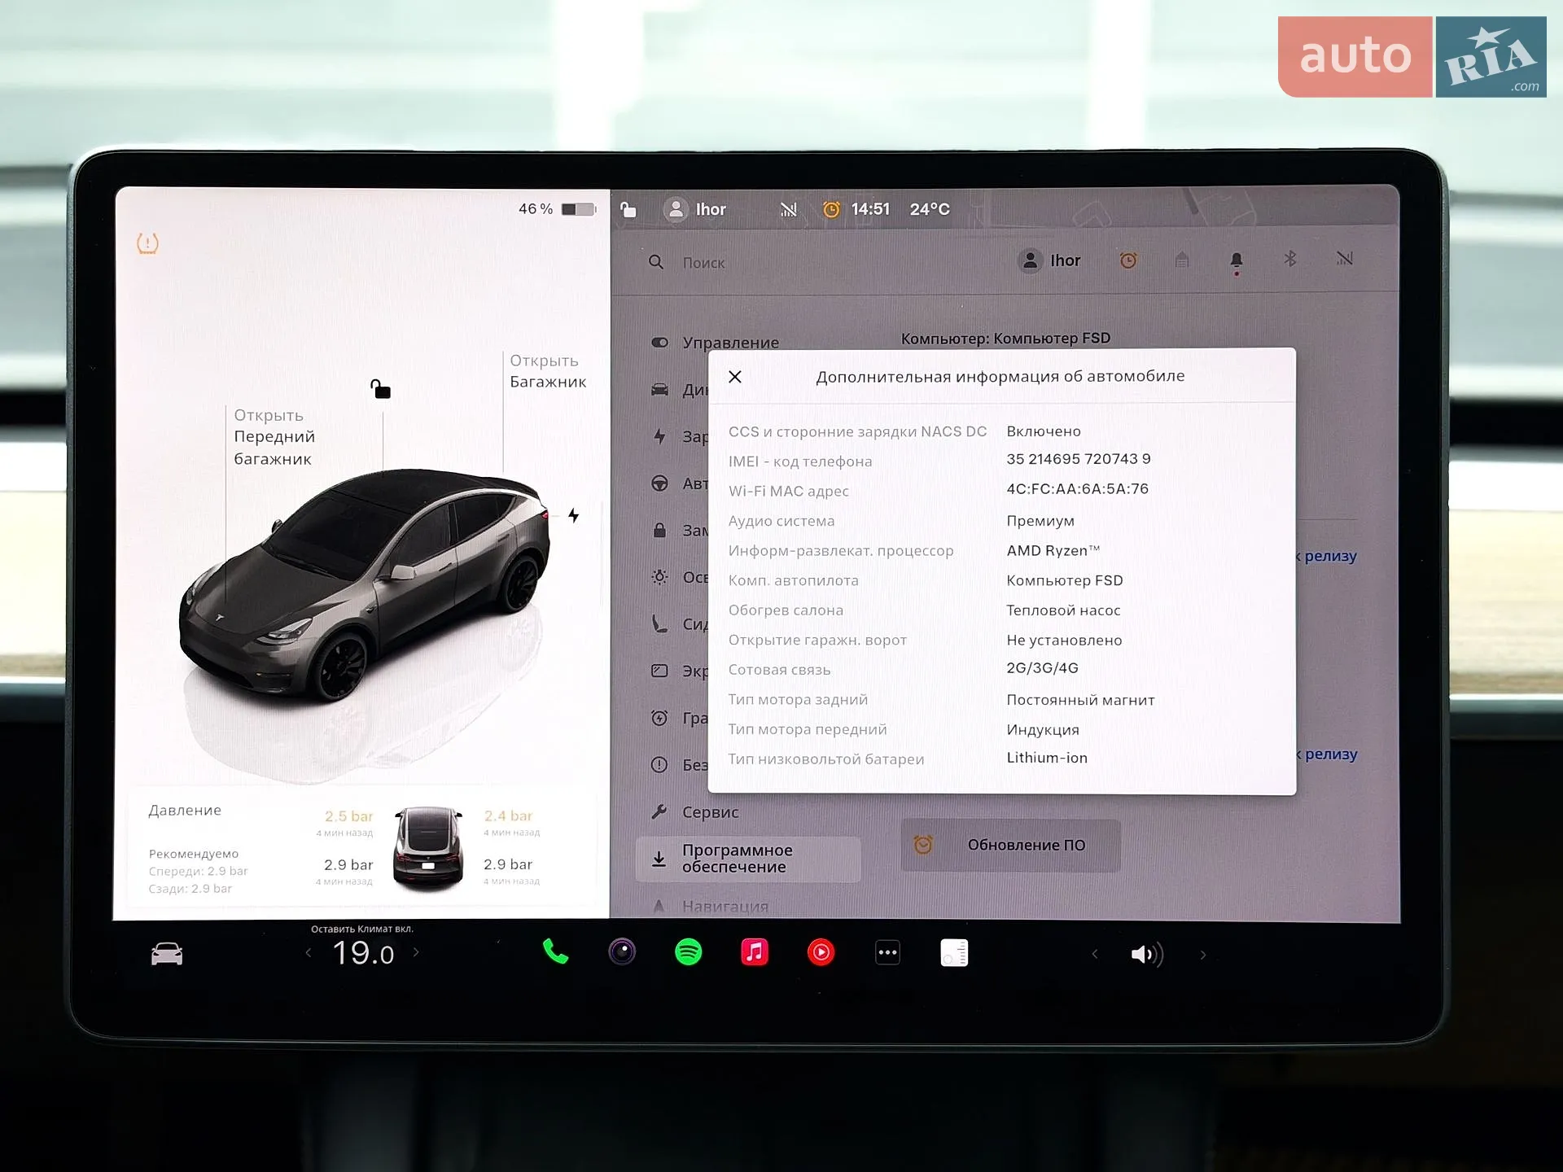Viewport: 1563px width, 1172px height.
Task: Select the Wi-Fi MAC address value
Action: [x=1077, y=488]
